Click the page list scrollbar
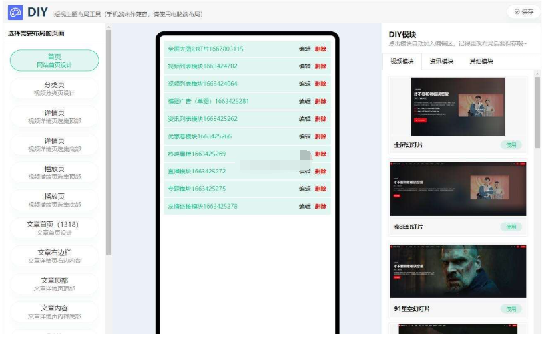542x345 pixels. [109, 142]
